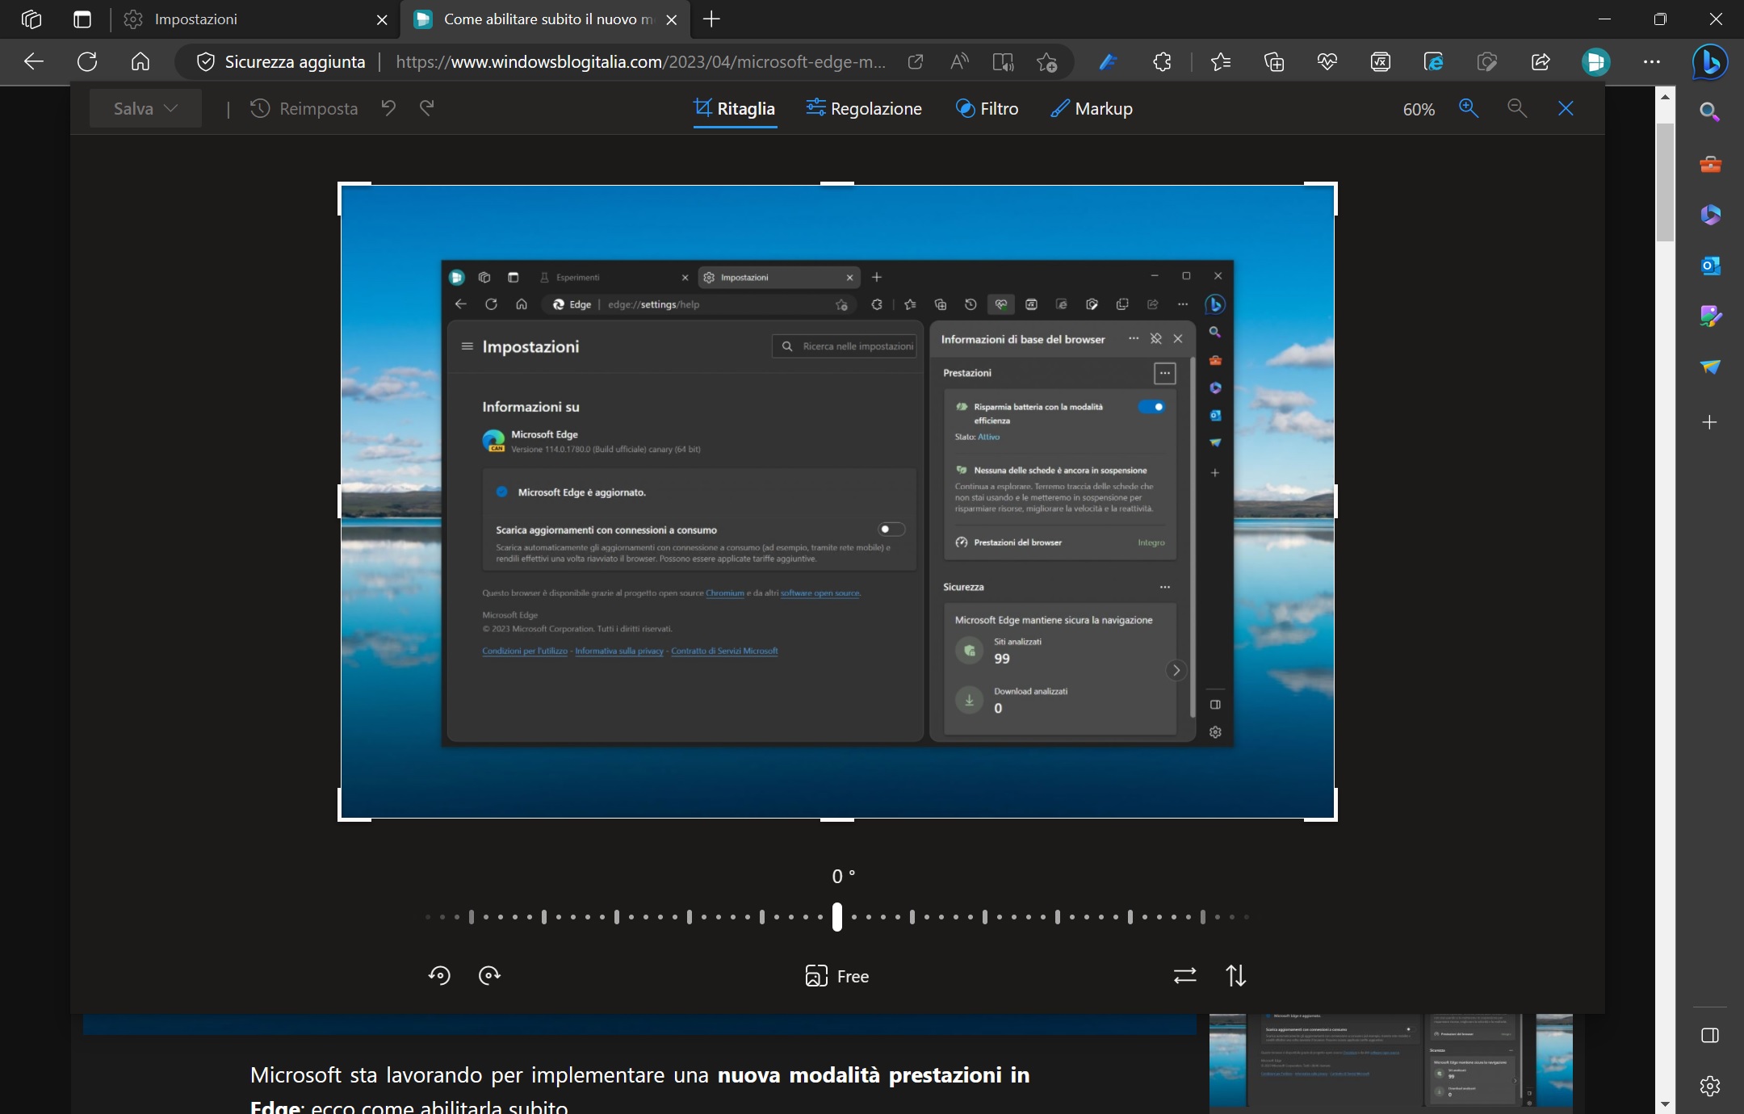This screenshot has height=1114, width=1744.
Task: Start Read aloud from address bar
Action: pyautogui.click(x=959, y=62)
